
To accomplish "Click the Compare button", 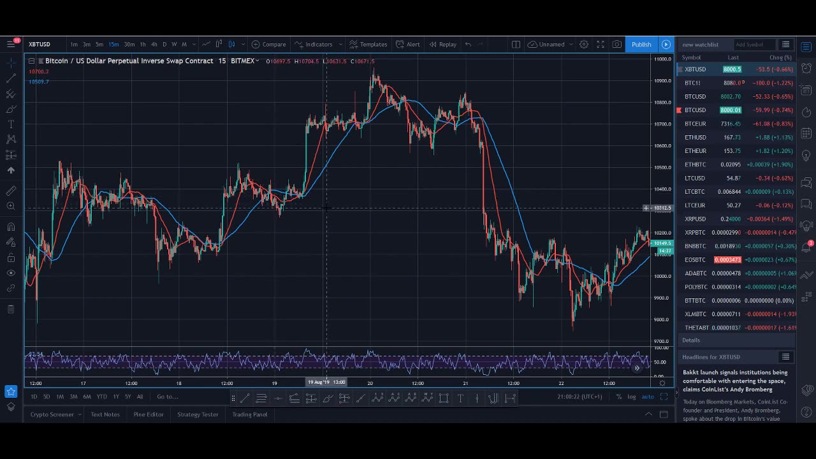I will tap(268, 44).
